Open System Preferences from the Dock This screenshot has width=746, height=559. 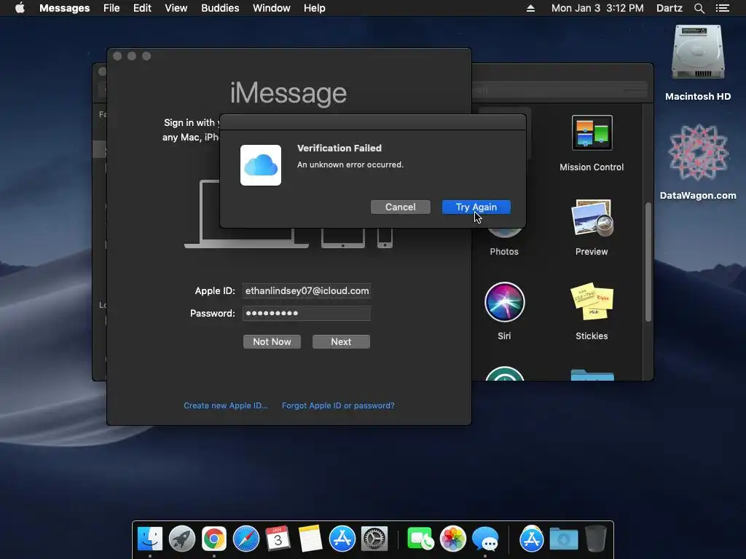tap(374, 539)
